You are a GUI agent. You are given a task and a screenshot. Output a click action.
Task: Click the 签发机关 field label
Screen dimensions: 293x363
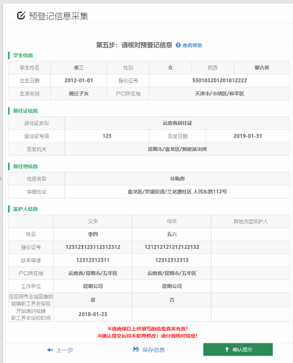(x=36, y=149)
